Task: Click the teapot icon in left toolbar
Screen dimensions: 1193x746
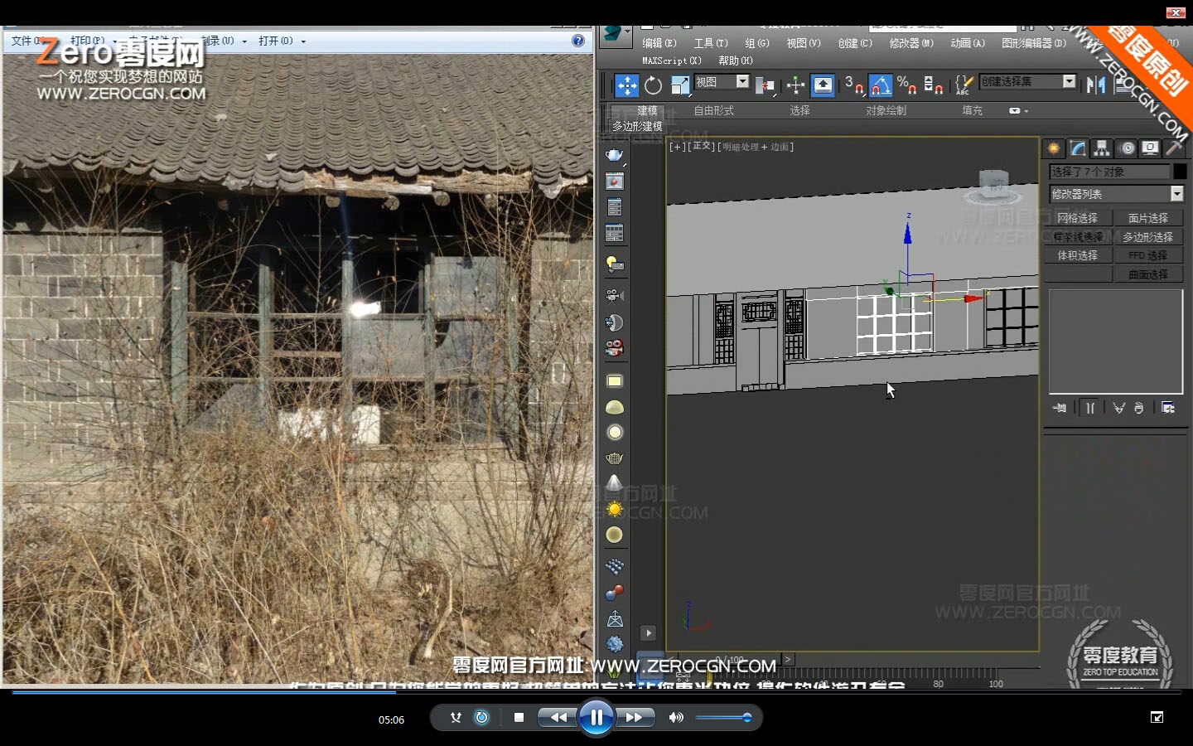Action: pyautogui.click(x=614, y=155)
